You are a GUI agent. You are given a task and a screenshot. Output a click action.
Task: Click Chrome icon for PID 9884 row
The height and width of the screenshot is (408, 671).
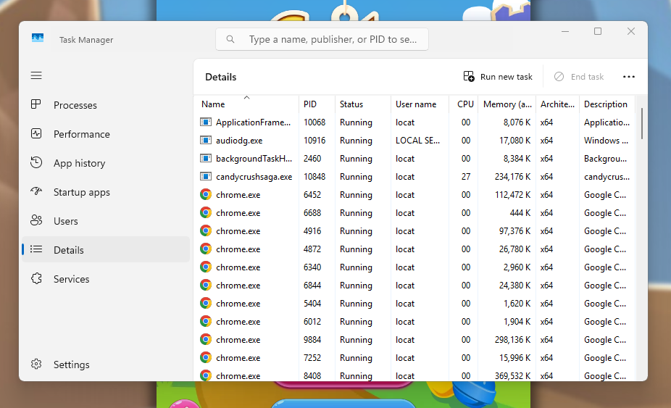(x=206, y=339)
